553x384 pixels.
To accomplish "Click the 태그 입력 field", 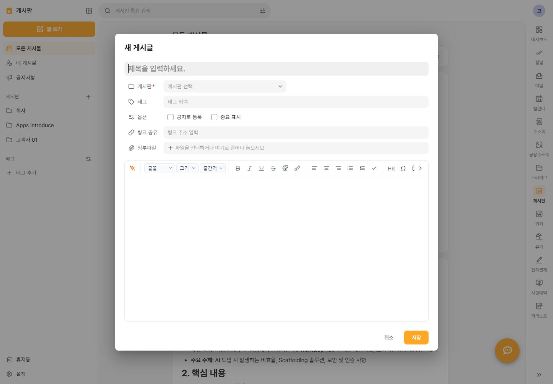I will tap(296, 102).
